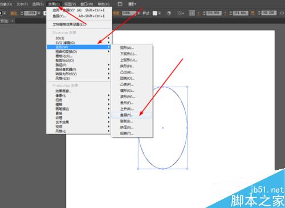Expand the 素描 submenu

click(79, 113)
